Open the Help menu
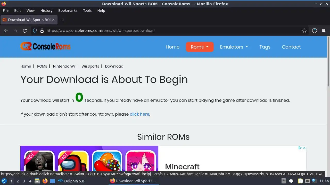 [101, 11]
